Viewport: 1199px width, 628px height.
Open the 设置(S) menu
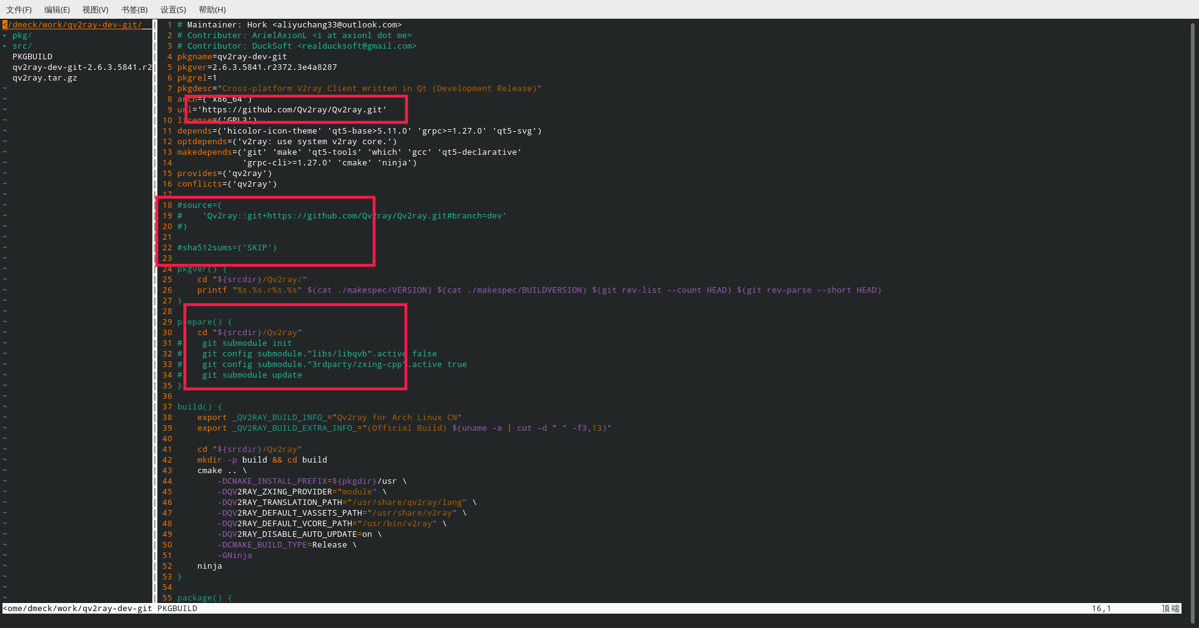pos(173,9)
